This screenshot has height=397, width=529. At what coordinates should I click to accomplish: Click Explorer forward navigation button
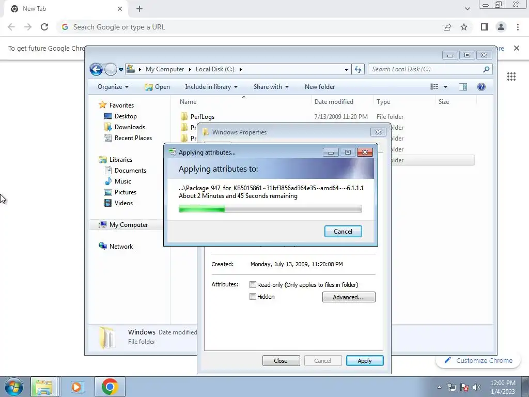point(111,70)
